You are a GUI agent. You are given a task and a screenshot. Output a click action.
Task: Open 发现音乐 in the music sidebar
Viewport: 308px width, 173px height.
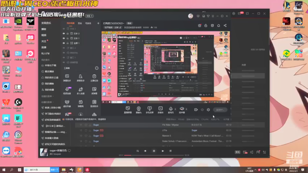46,23
